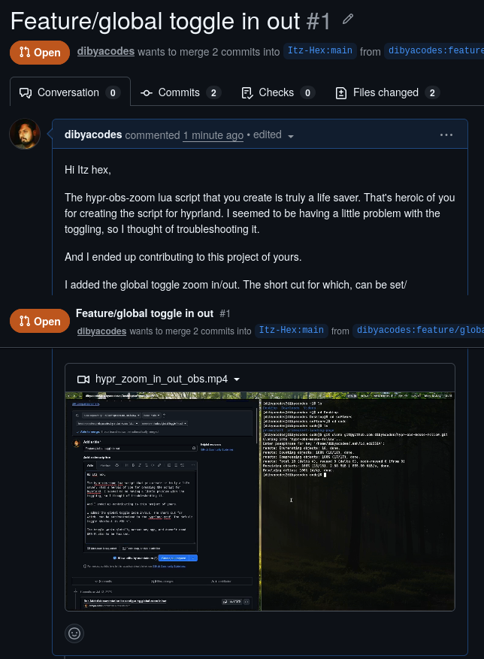Click the orange Open status badge at top
The height and width of the screenshot is (659, 484).
[40, 53]
